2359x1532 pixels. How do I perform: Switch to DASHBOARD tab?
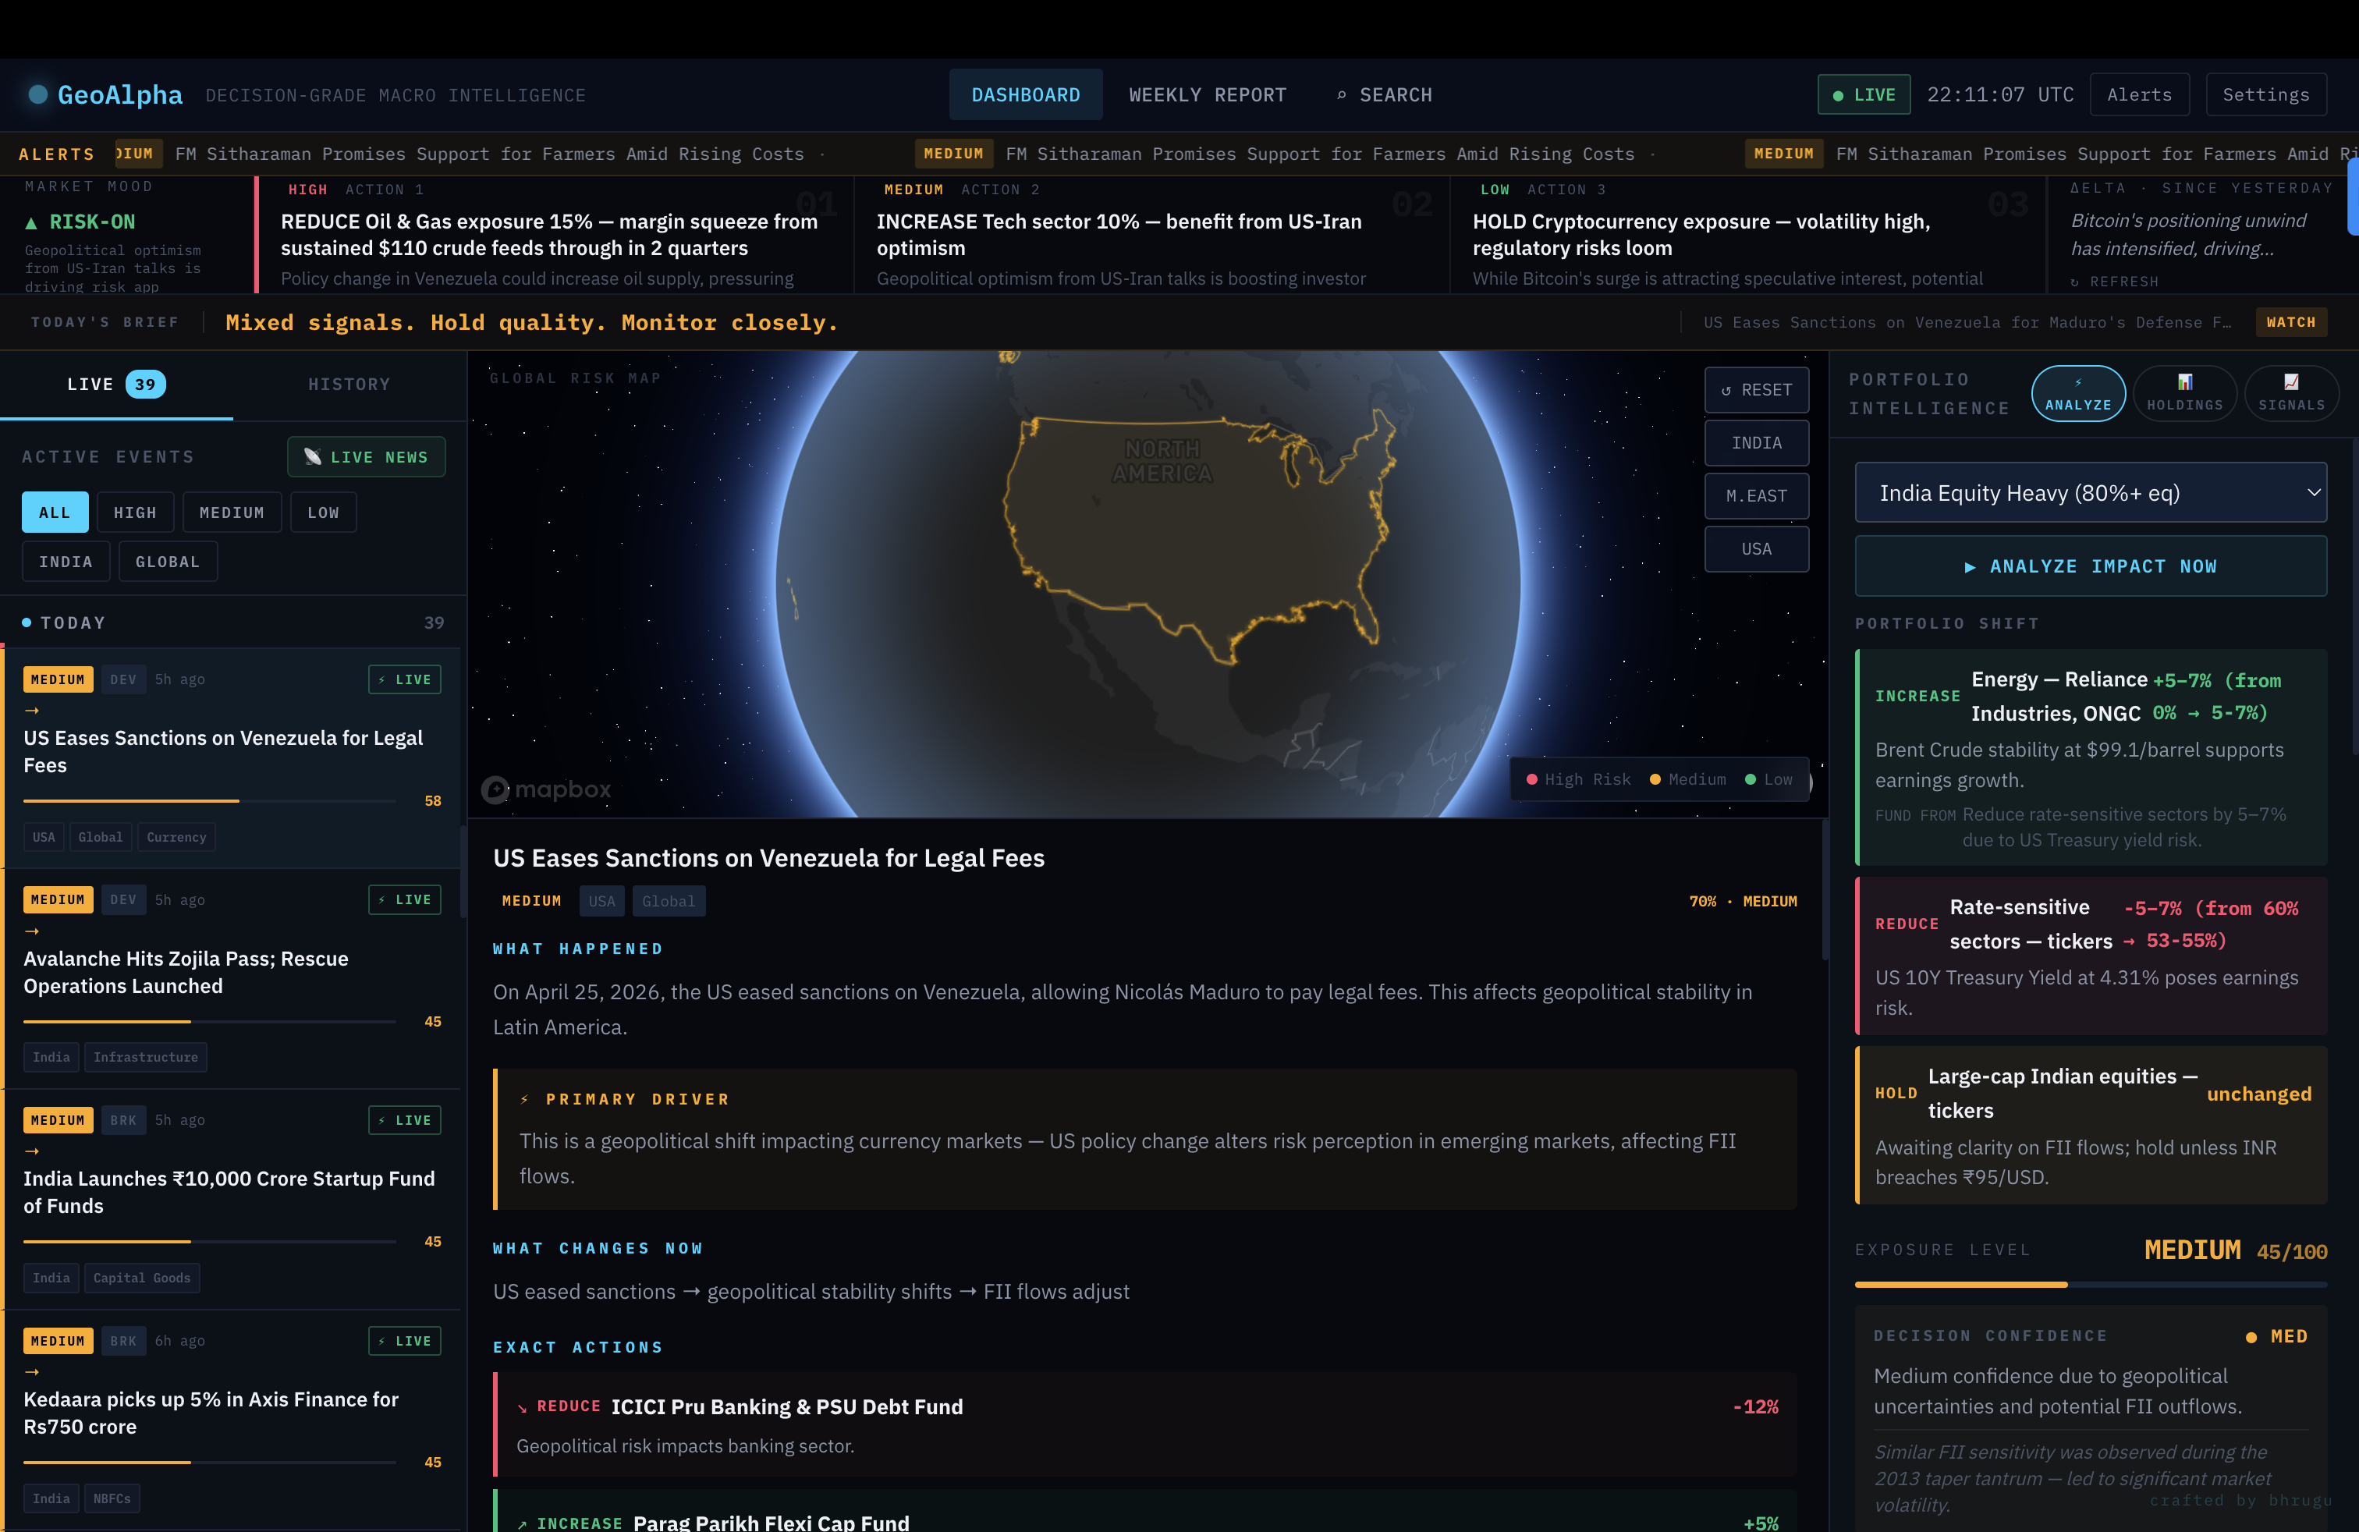point(1025,94)
